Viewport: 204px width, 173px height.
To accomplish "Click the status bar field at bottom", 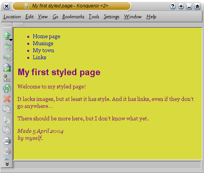I will (107, 165).
